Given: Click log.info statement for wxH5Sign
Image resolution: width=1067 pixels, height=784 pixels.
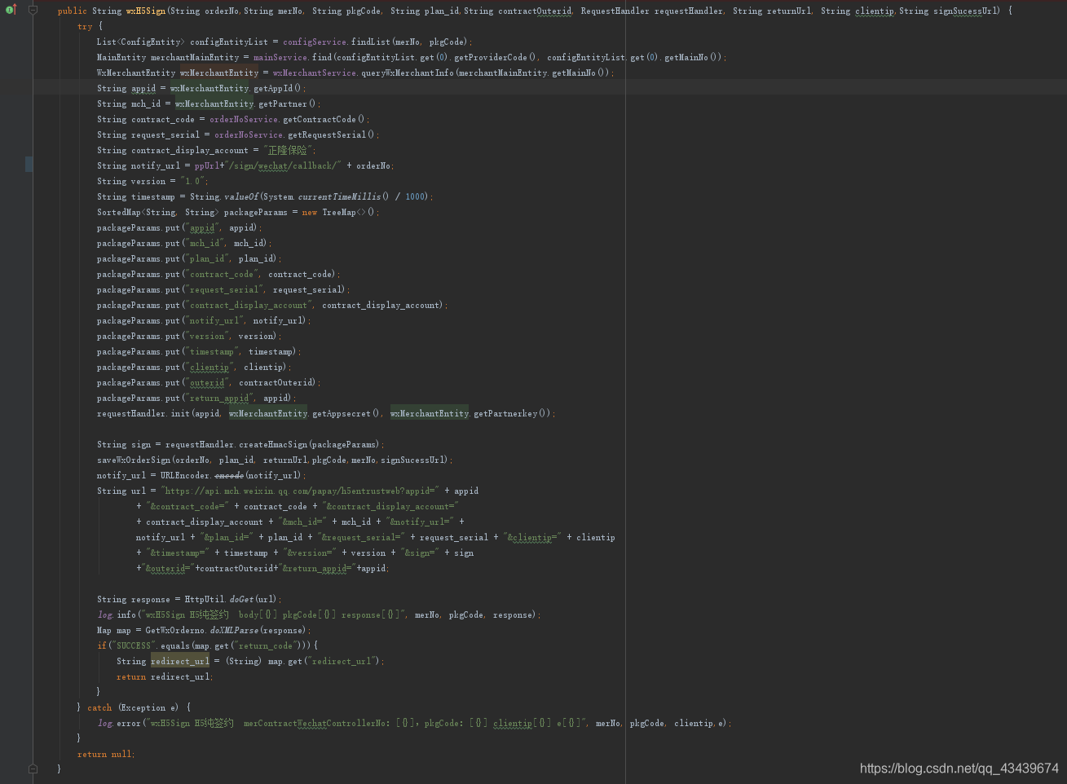Looking at the screenshot, I should [320, 614].
